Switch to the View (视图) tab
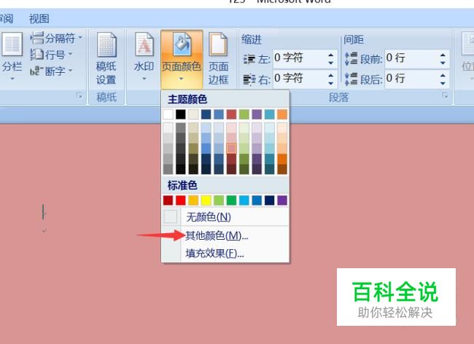This screenshot has width=474, height=344. (39, 19)
